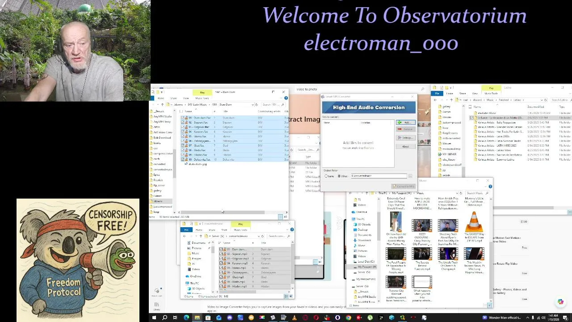Open Microsoft Edge from taskbar
Image resolution: width=572 pixels, height=322 pixels.
[186, 318]
